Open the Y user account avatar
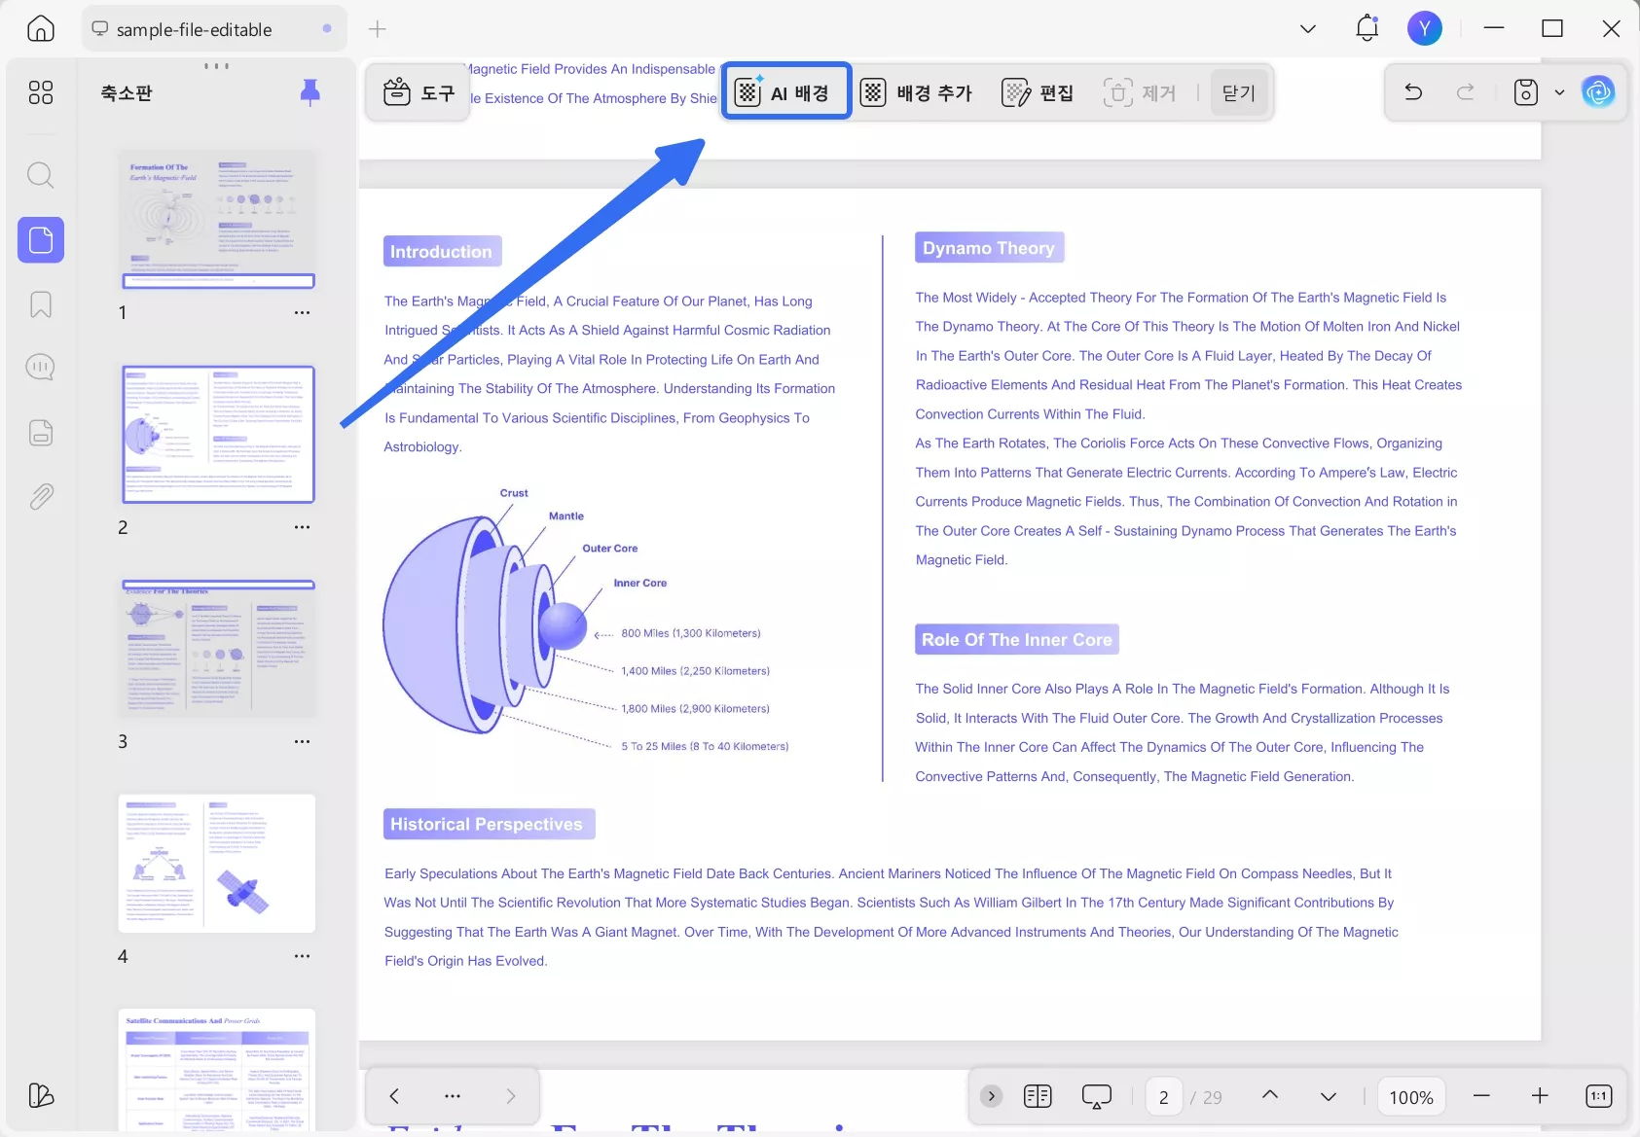The height and width of the screenshot is (1137, 1640). click(x=1425, y=28)
